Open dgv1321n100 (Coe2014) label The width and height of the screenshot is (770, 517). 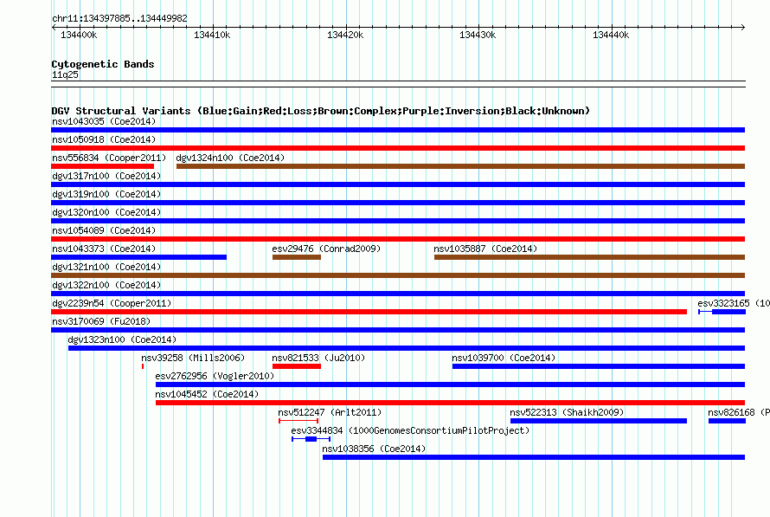pyautogui.click(x=106, y=267)
